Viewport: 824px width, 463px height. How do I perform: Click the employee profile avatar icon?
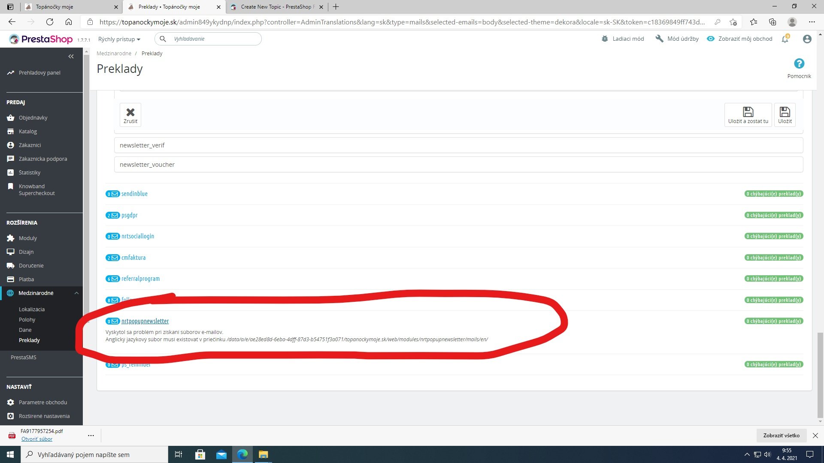tap(807, 39)
